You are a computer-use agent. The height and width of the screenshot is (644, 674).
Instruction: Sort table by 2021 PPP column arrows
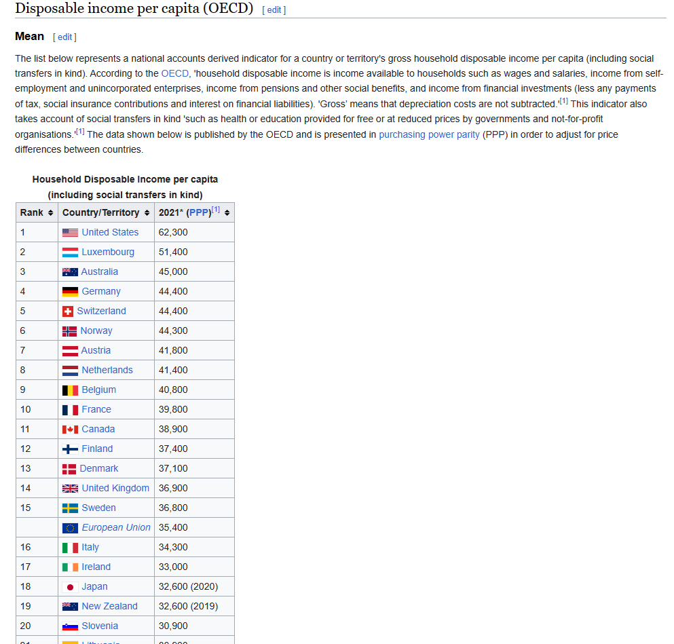[227, 212]
